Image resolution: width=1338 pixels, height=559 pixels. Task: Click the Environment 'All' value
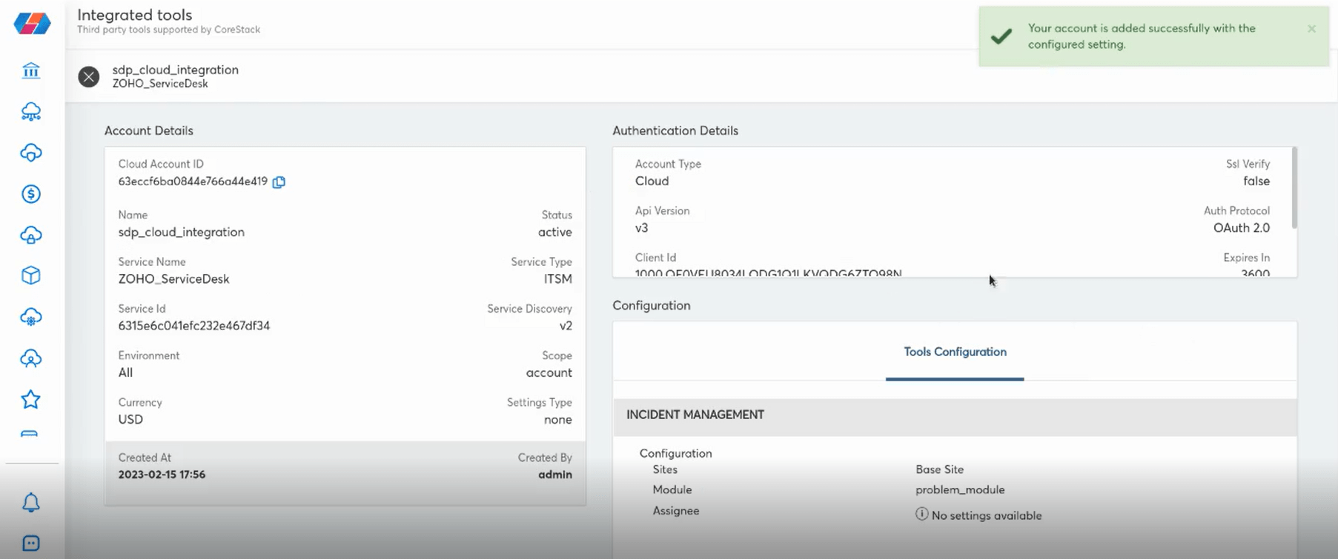point(125,373)
